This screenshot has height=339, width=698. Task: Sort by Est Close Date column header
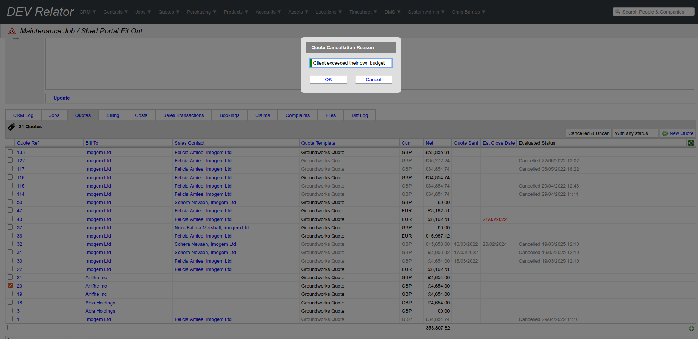click(x=499, y=143)
